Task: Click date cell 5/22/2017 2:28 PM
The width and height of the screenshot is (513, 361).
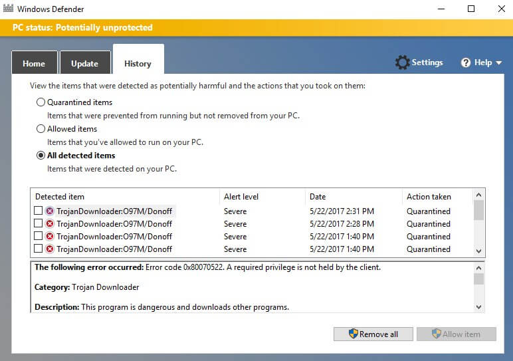Action: (342, 224)
